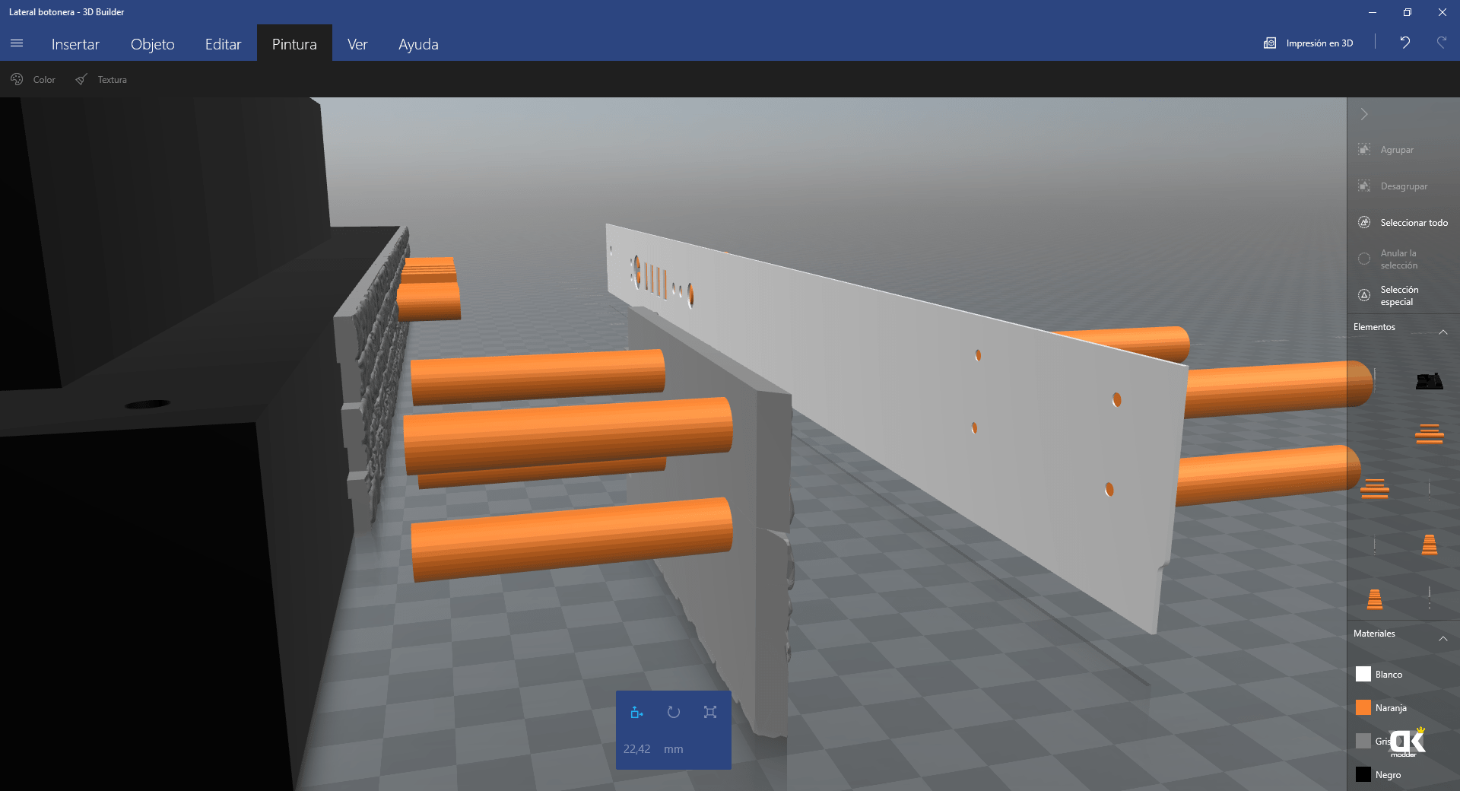Choose the Color paint tool
The height and width of the screenshot is (791, 1460).
tap(33, 79)
